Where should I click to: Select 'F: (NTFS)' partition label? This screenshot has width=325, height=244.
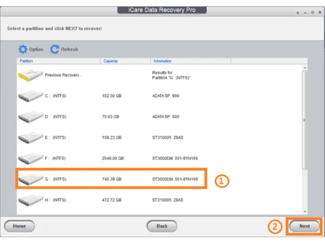coord(55,158)
